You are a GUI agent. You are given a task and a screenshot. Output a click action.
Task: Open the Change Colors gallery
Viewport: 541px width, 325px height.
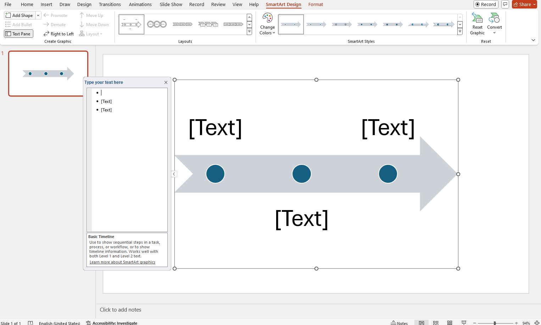267,24
